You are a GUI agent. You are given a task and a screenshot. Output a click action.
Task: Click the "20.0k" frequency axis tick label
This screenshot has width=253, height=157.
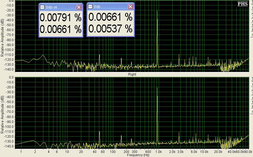tap(218, 152)
